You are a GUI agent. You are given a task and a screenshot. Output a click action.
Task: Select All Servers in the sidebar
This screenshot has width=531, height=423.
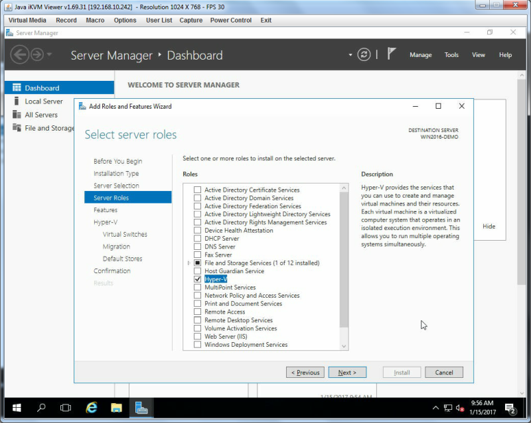[x=41, y=115]
